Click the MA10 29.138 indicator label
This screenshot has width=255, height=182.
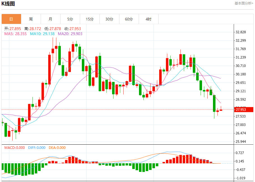tap(42, 34)
